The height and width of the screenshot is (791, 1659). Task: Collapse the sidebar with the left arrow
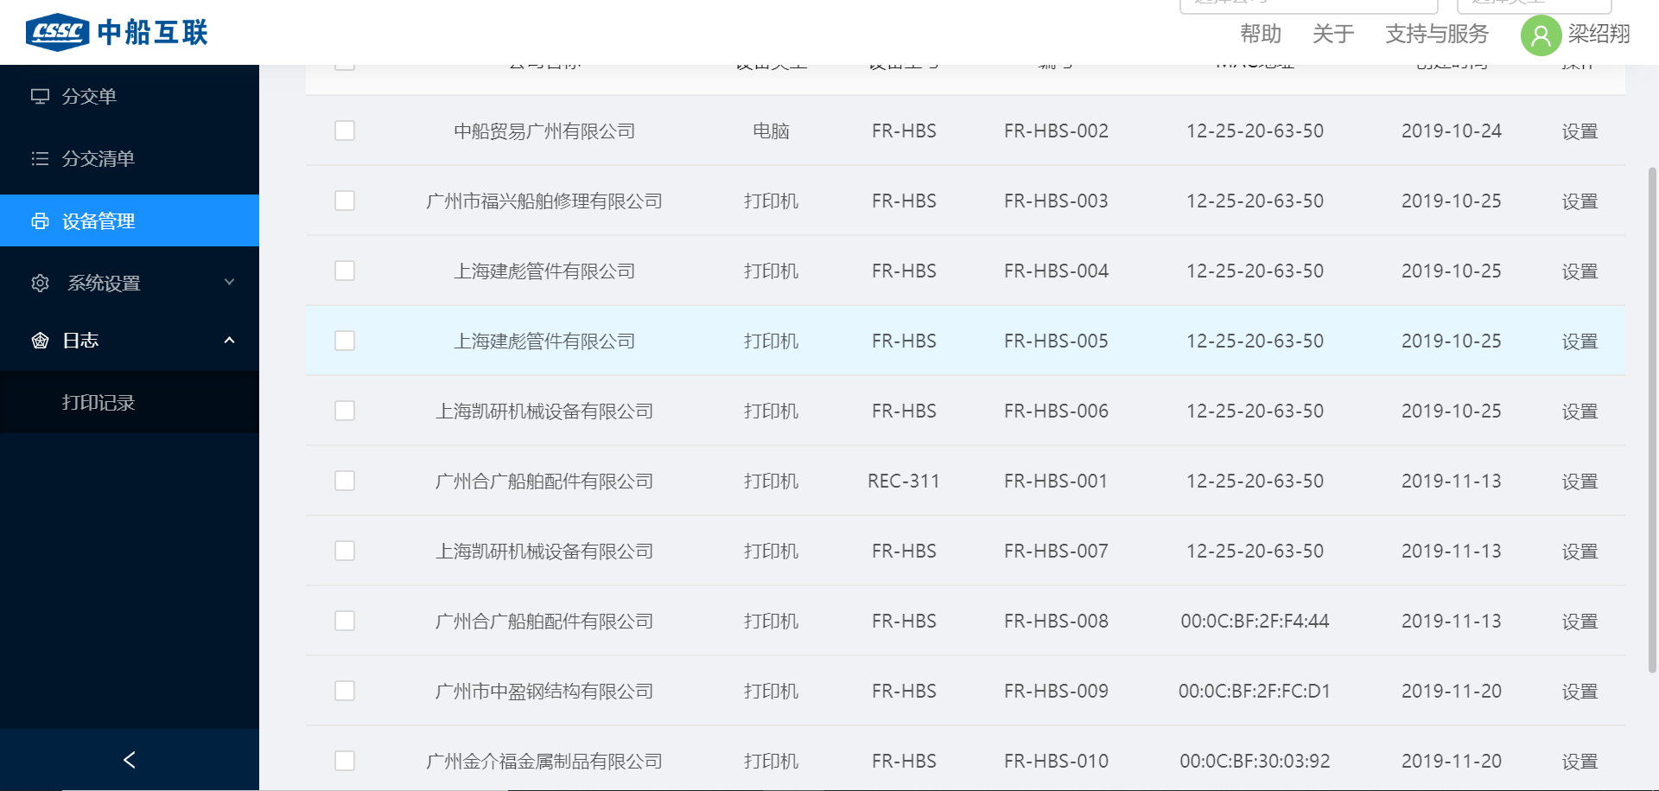click(x=130, y=760)
